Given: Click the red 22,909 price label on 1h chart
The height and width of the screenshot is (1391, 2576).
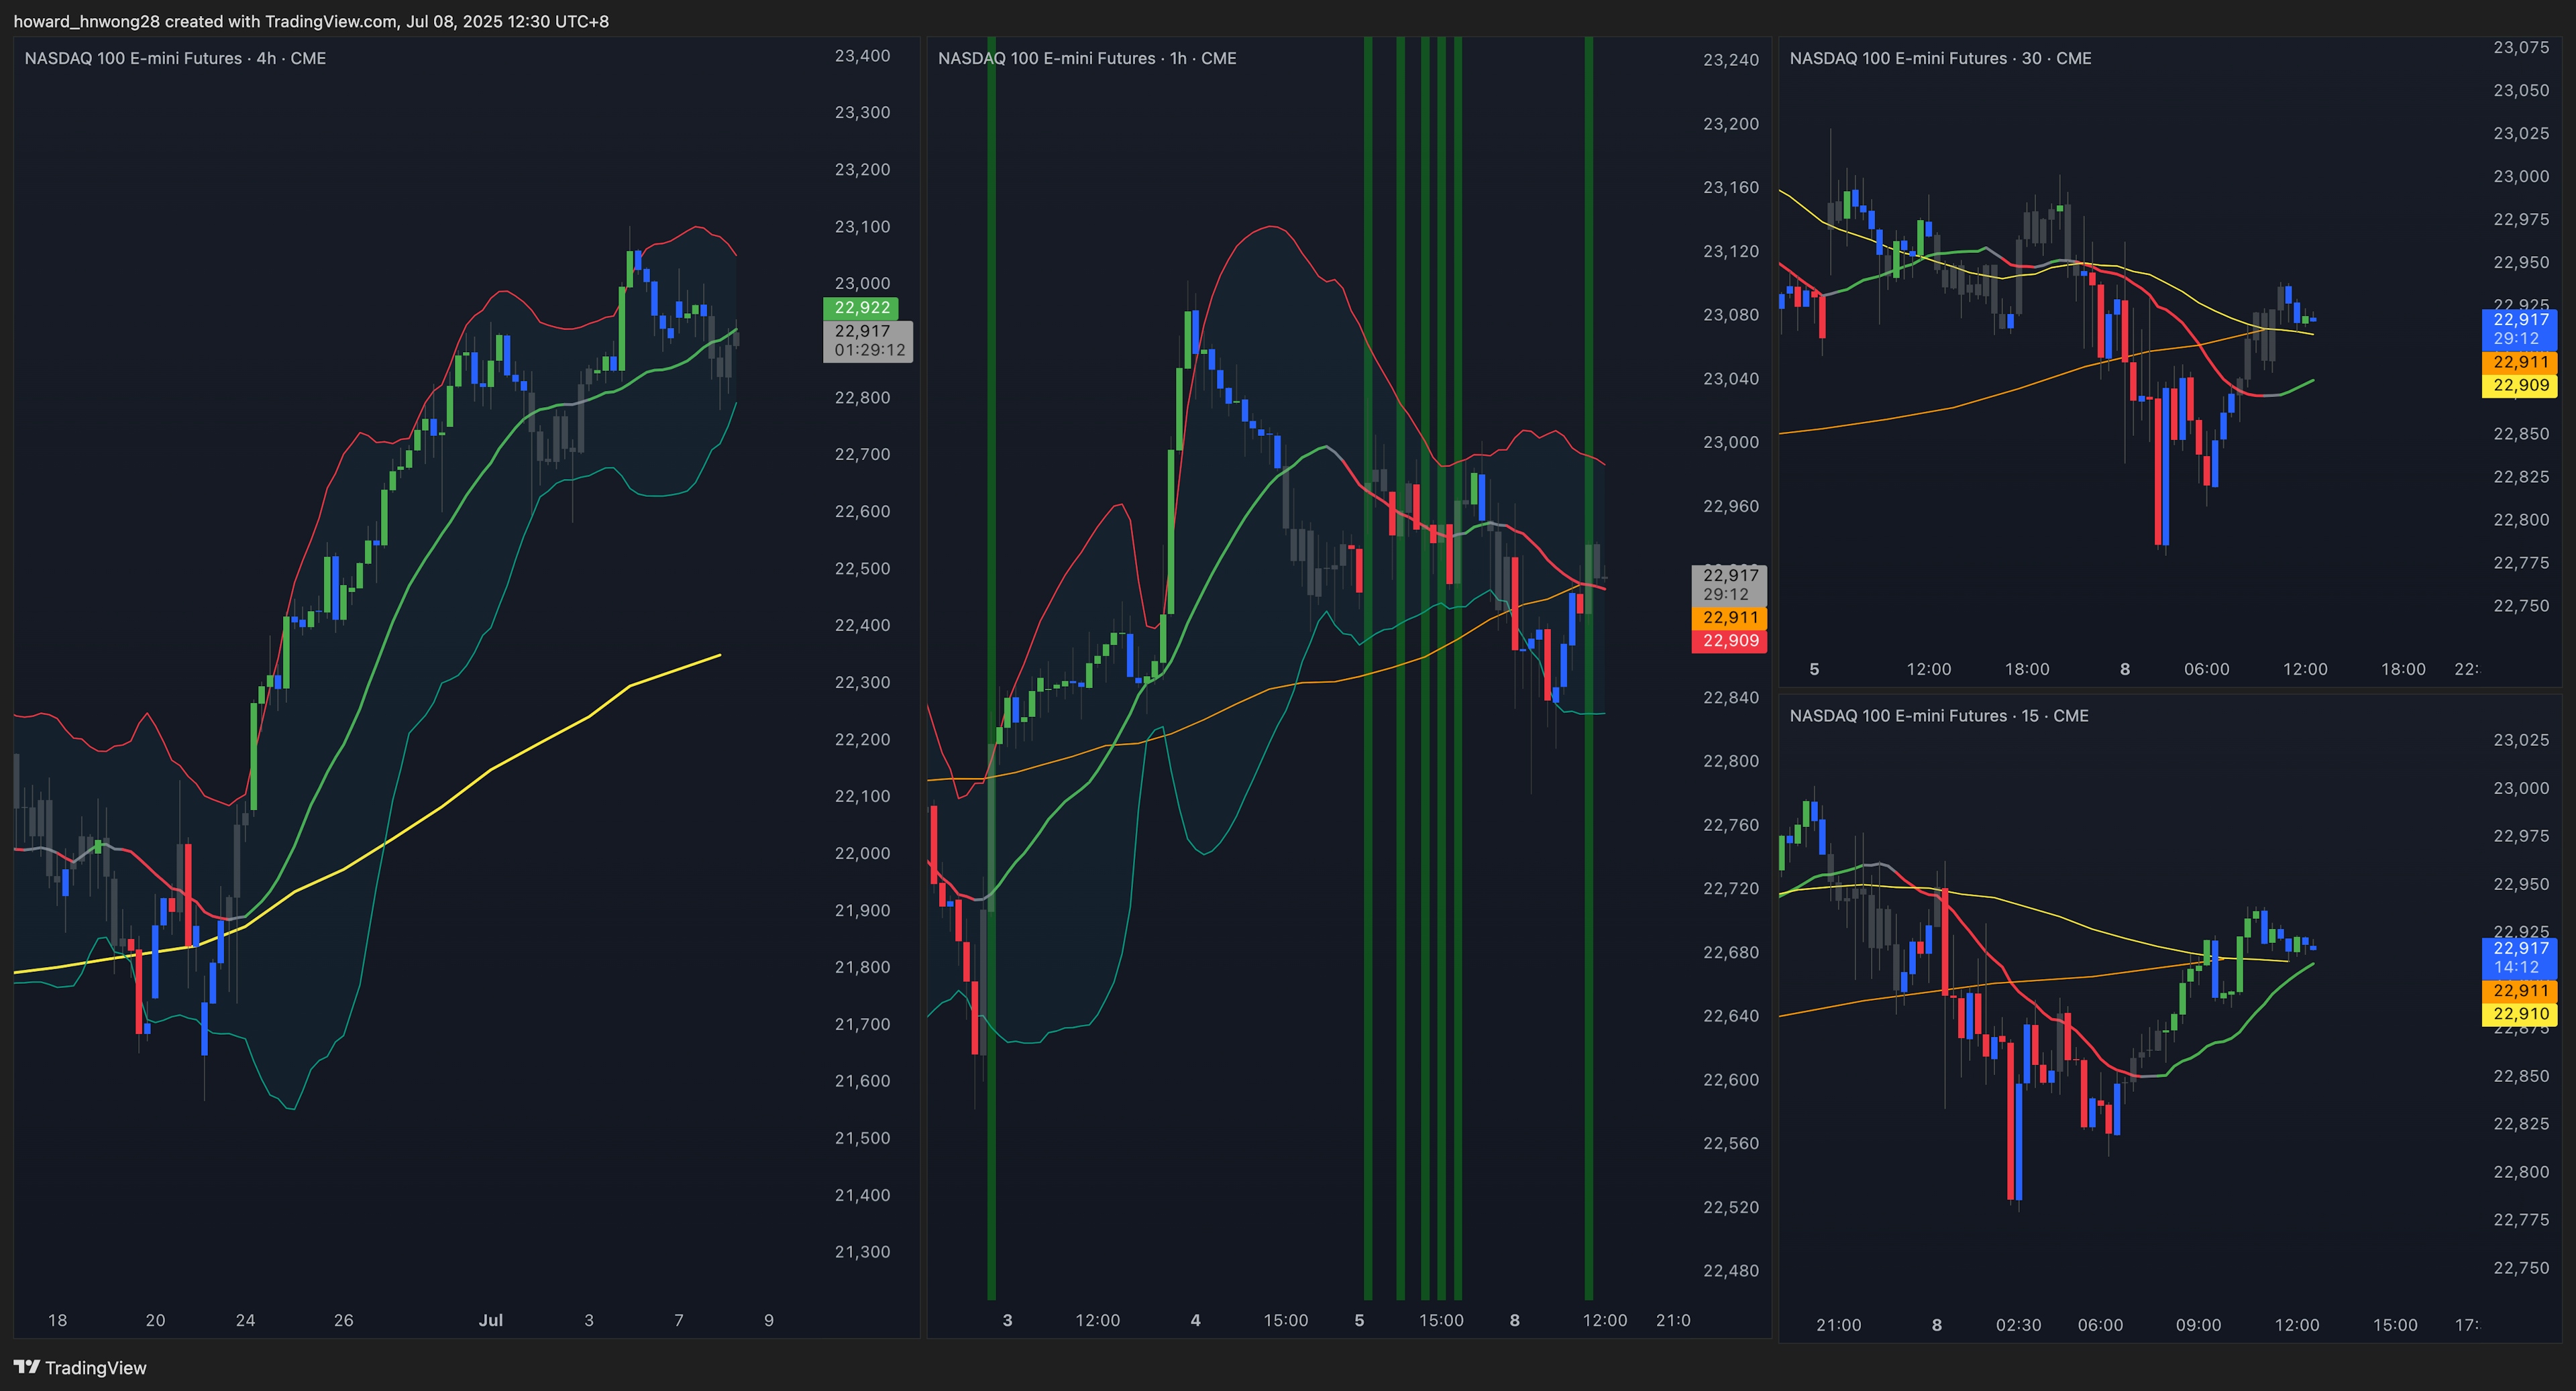Looking at the screenshot, I should pos(1729,641).
